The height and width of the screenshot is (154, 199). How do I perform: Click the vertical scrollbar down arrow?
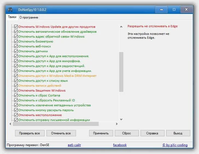(x=121, y=119)
